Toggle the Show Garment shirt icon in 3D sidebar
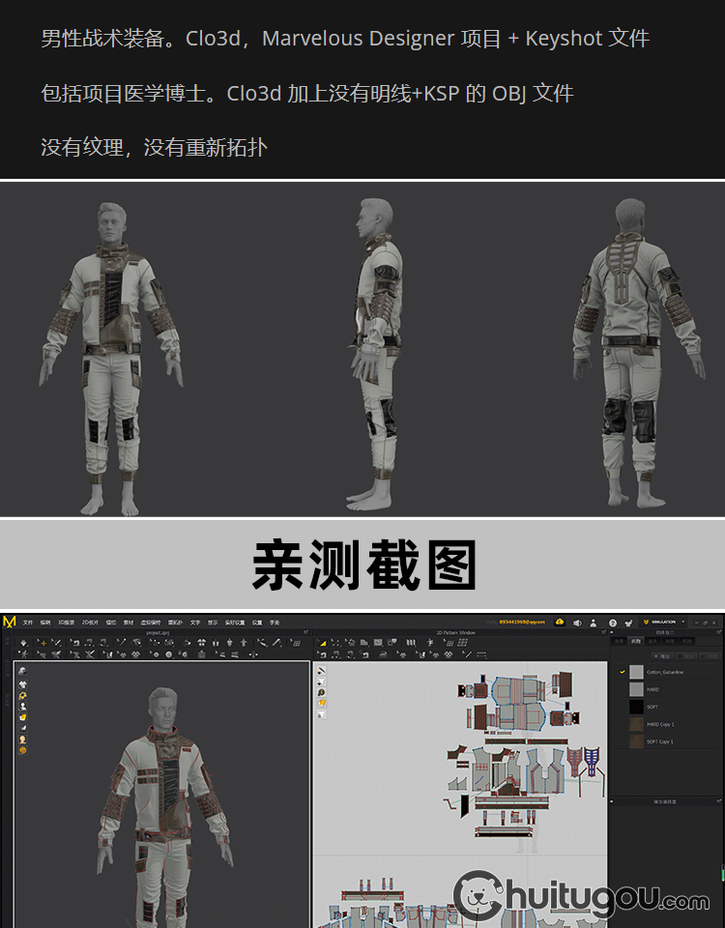This screenshot has width=725, height=928. (x=22, y=684)
